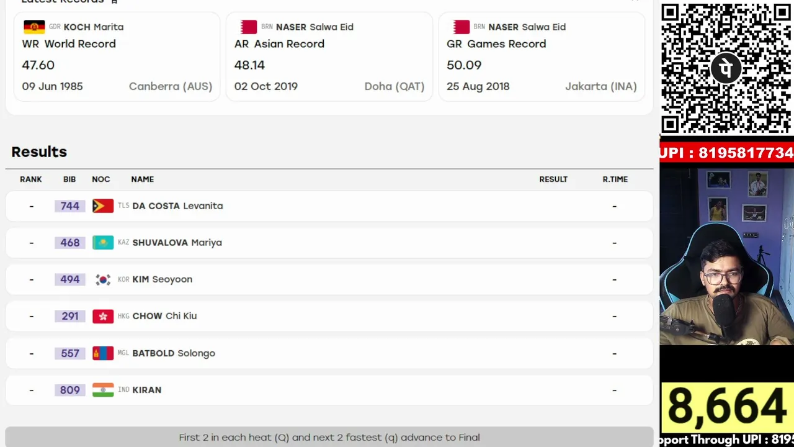
Task: Click the Bahrain flag on Games Record card
Action: [461, 27]
